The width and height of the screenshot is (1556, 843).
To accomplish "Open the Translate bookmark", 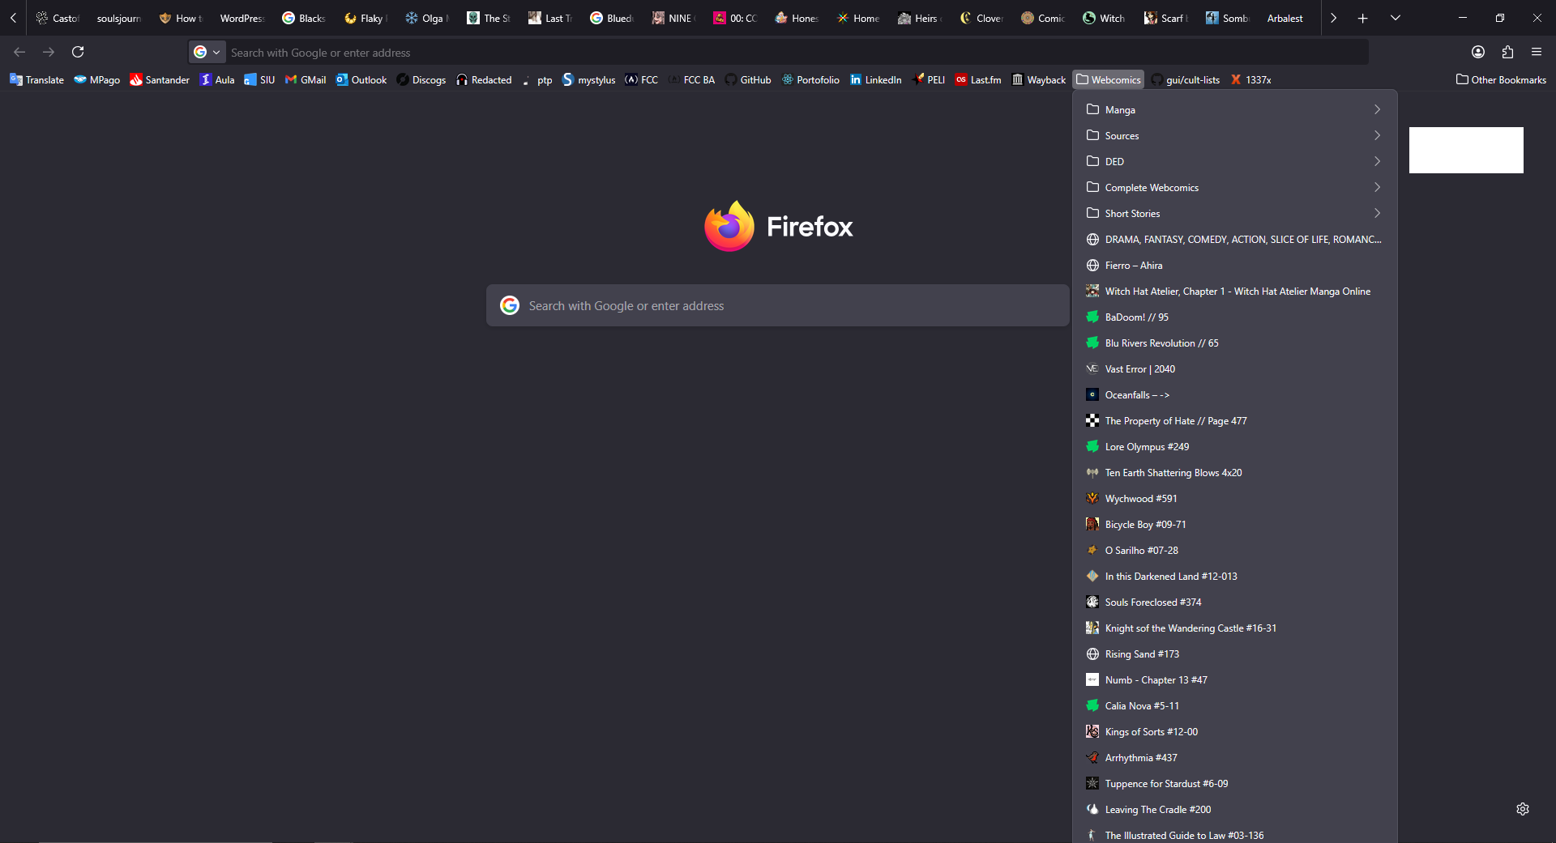I will [37, 79].
